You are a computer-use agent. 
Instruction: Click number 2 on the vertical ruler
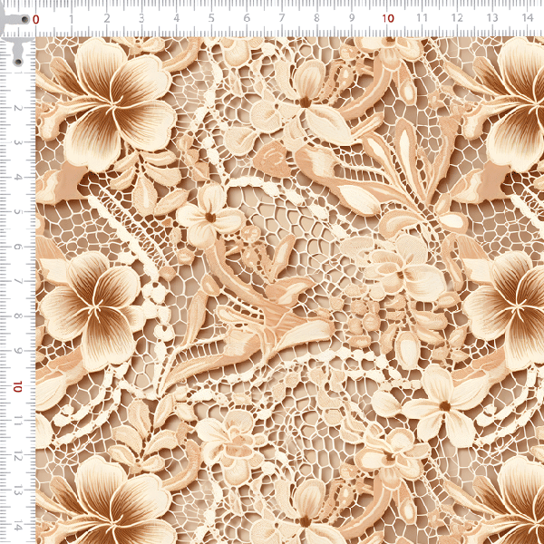pyautogui.click(x=17, y=108)
